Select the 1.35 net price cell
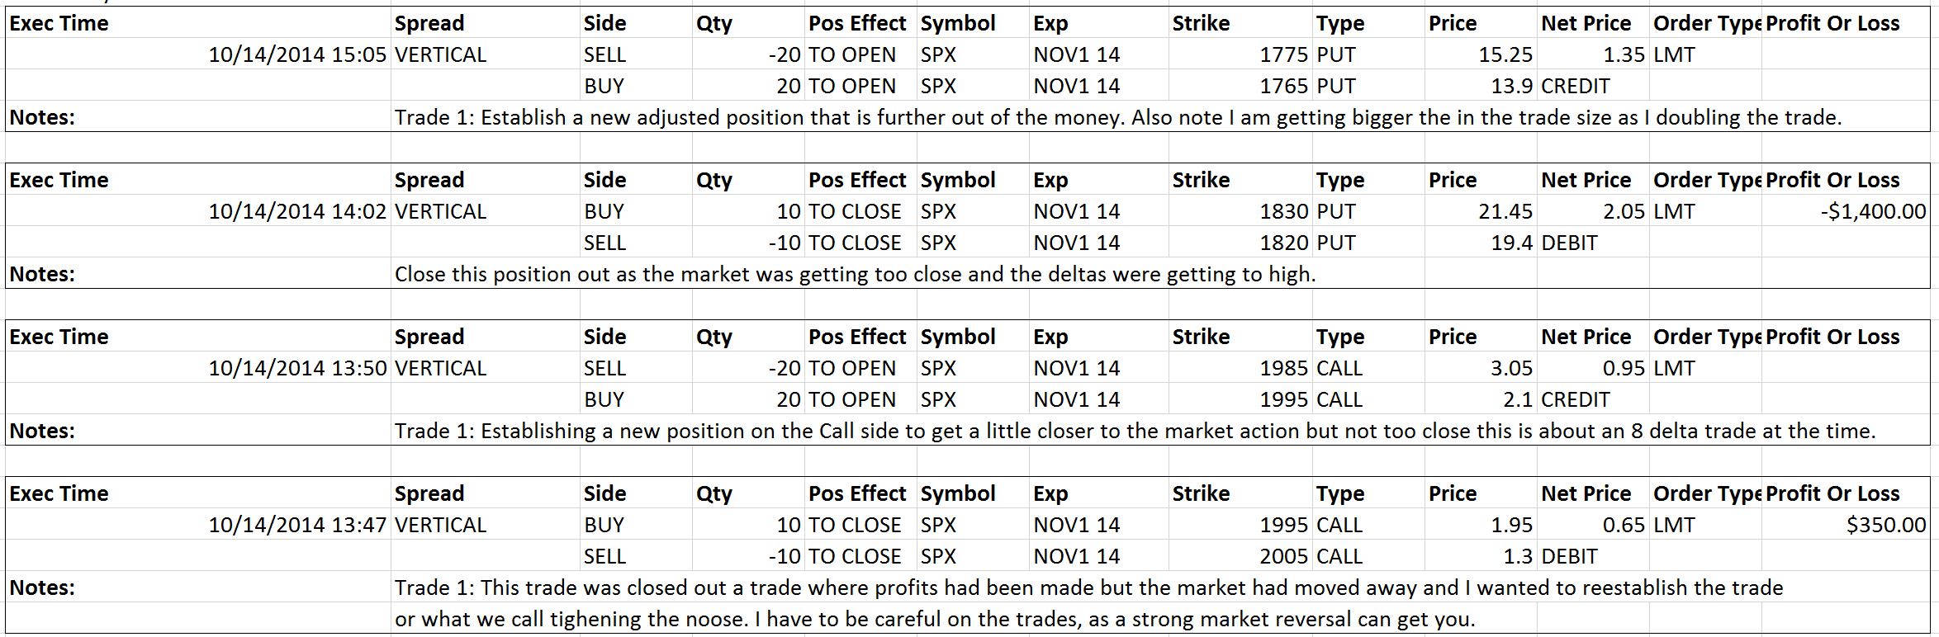Screen dimensions: 1939x637 click(x=1594, y=54)
